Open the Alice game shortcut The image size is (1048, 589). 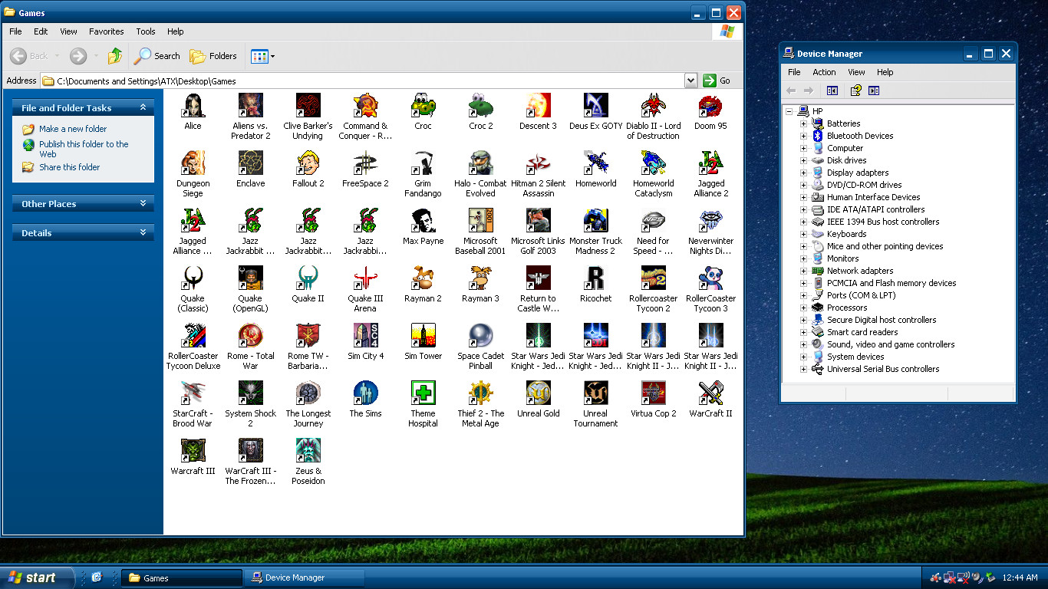[x=193, y=106]
